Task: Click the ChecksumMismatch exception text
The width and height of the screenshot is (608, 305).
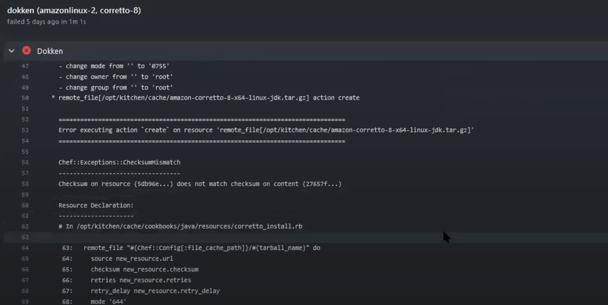Action: 119,162
